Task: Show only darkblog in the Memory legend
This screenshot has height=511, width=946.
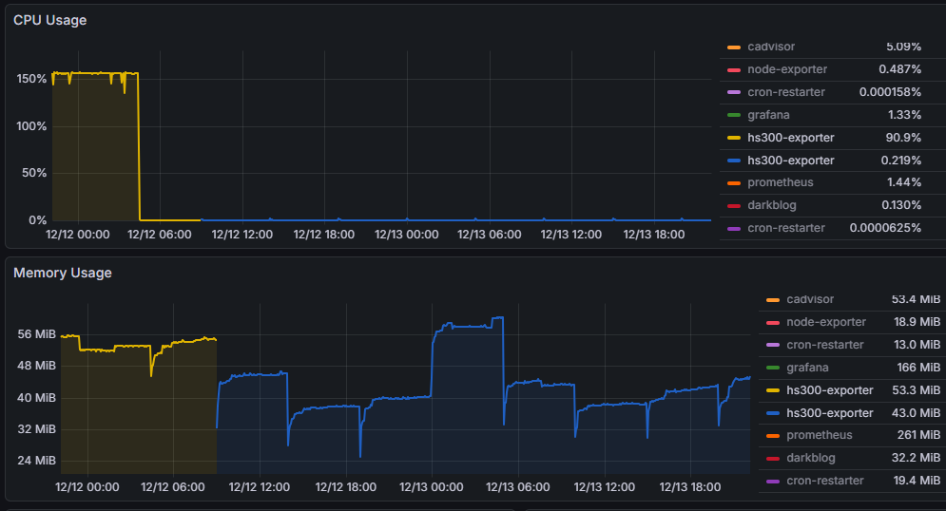Action: 813,458
